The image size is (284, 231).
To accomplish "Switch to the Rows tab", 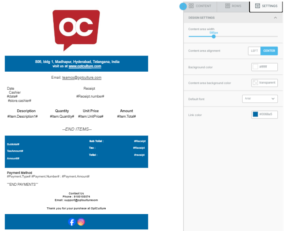I will click(233, 6).
